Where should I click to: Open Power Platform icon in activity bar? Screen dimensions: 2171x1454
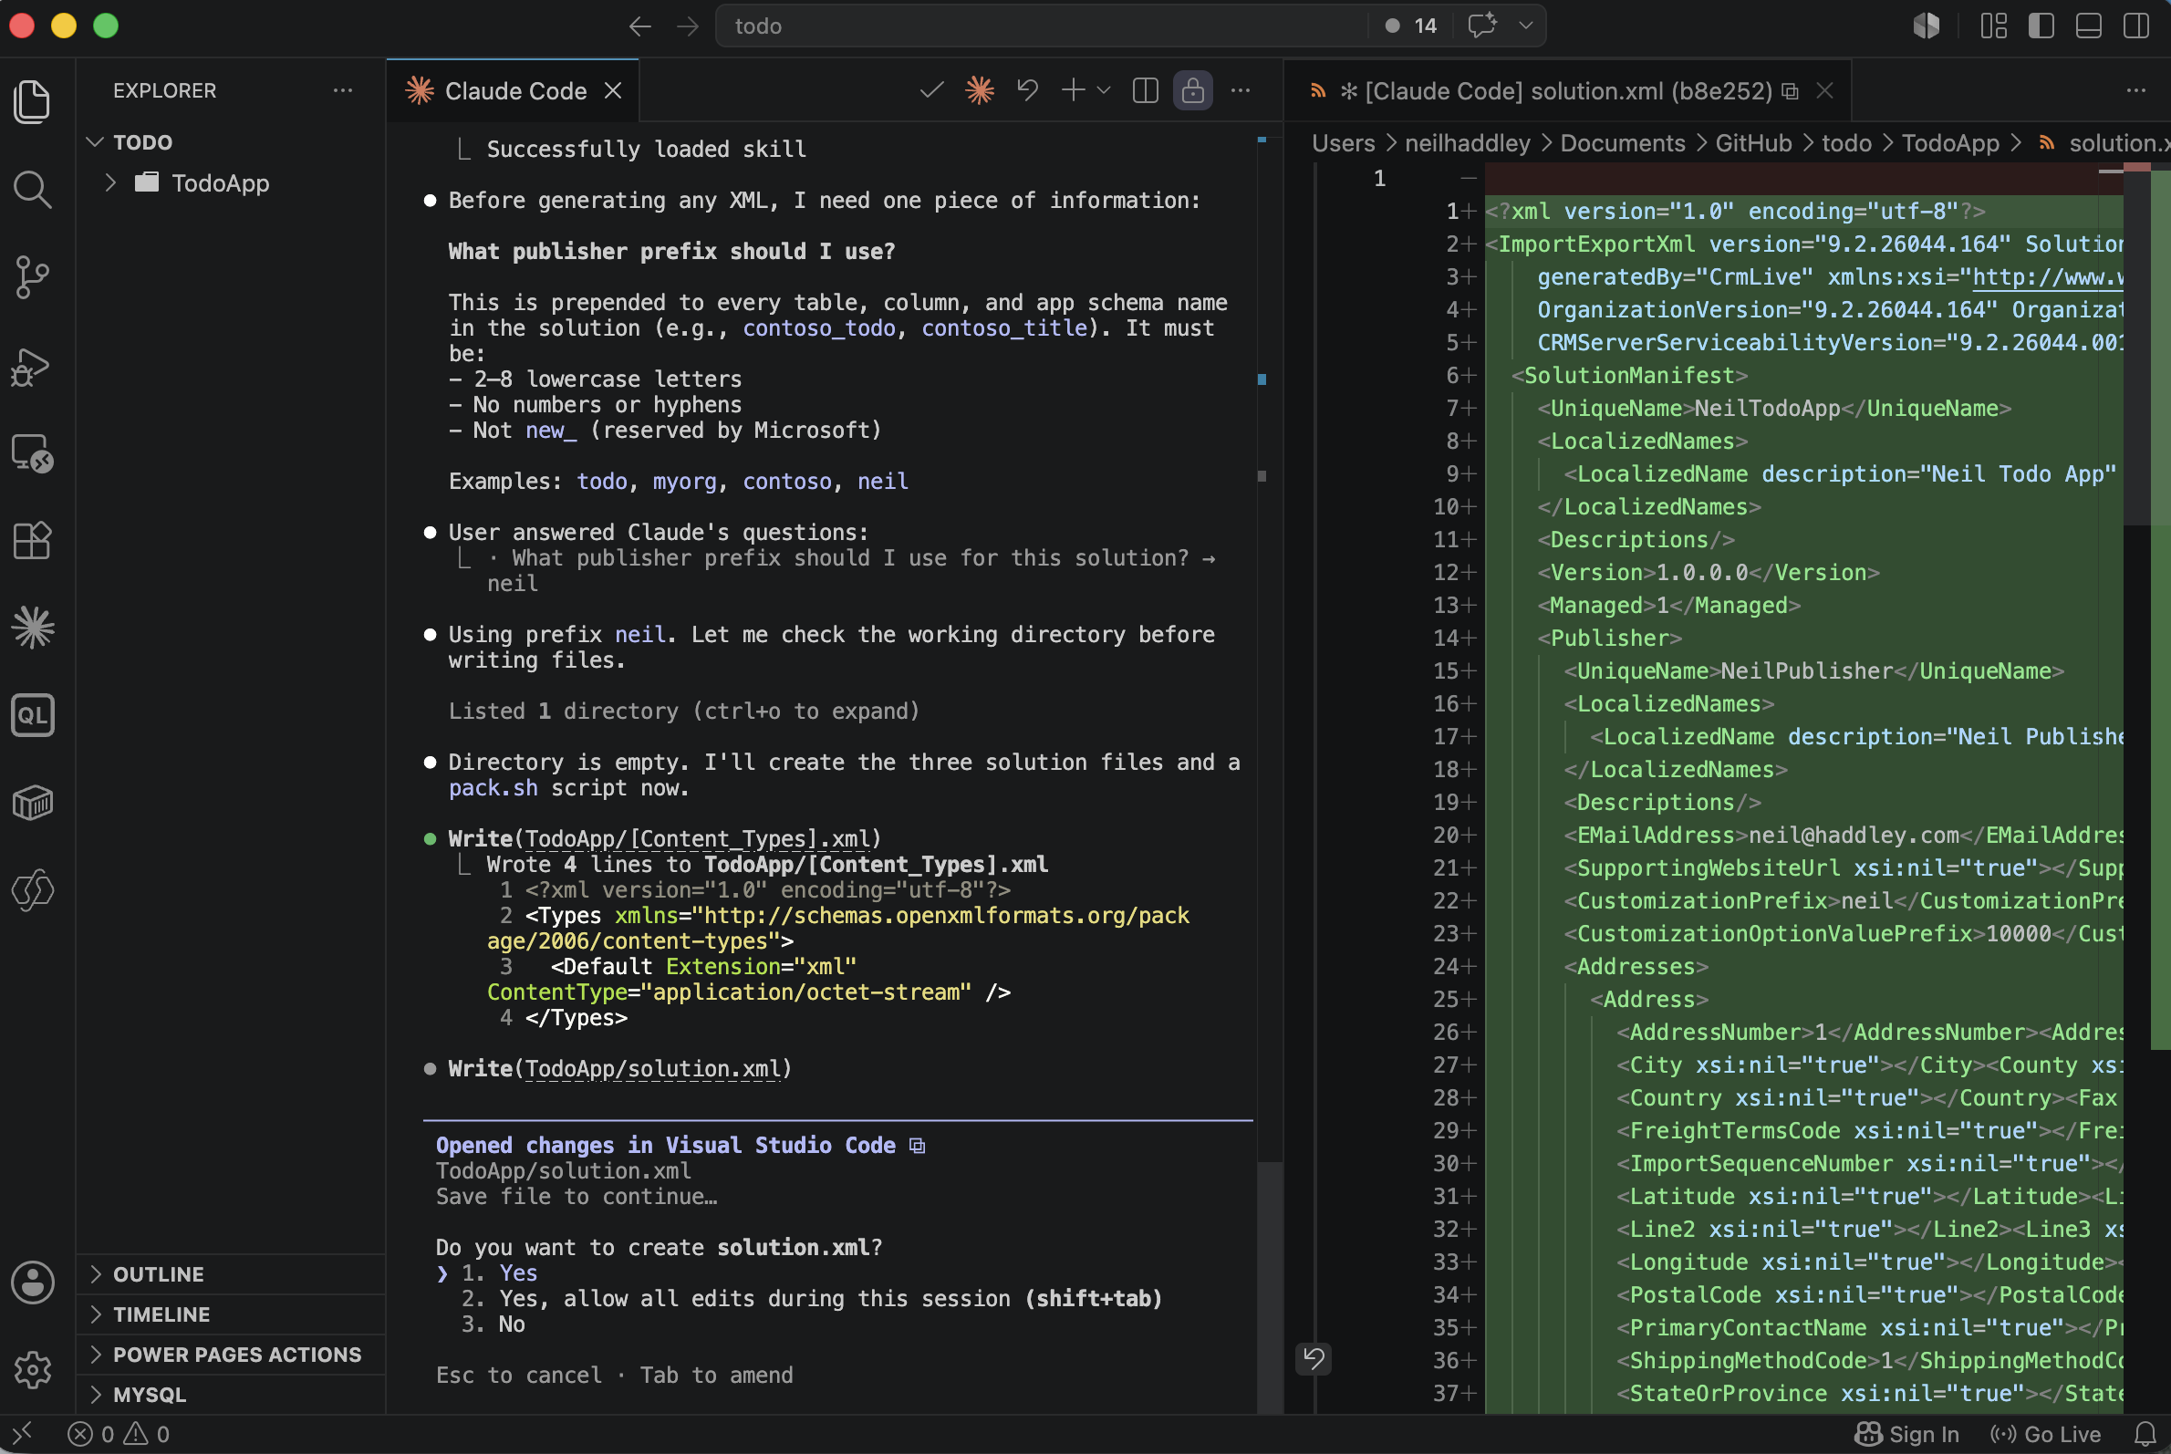(33, 889)
